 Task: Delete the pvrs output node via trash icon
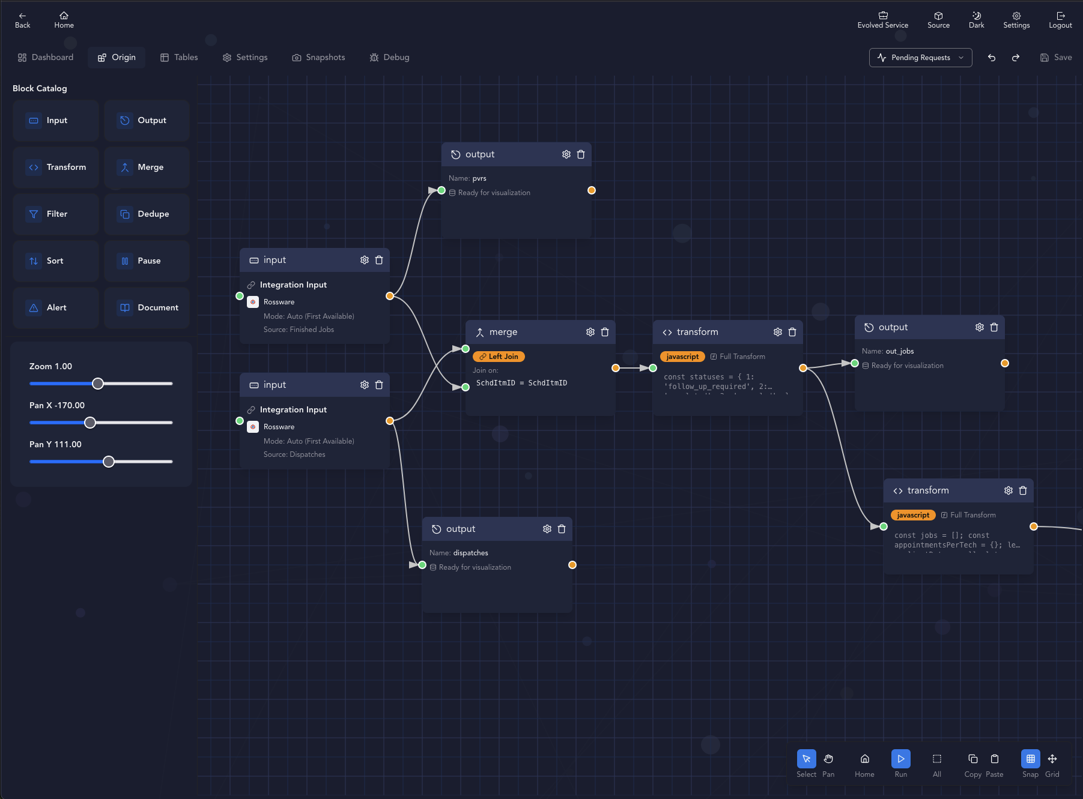580,154
